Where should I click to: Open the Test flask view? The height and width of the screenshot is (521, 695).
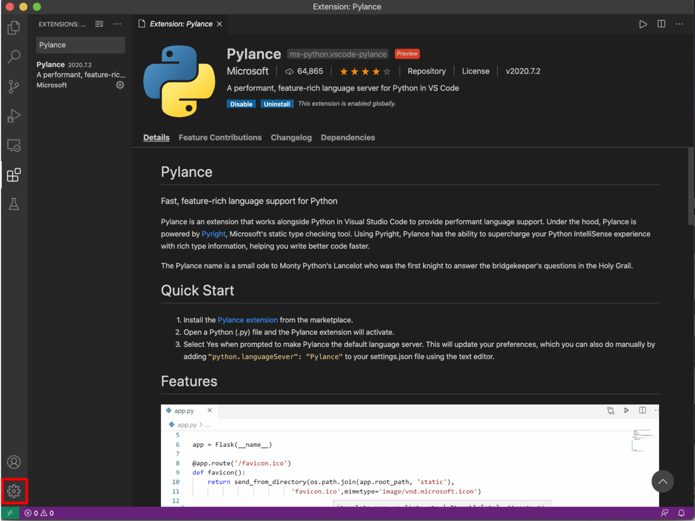[x=14, y=204]
